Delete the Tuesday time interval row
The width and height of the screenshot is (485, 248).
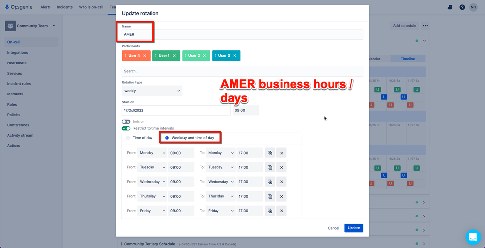282,167
